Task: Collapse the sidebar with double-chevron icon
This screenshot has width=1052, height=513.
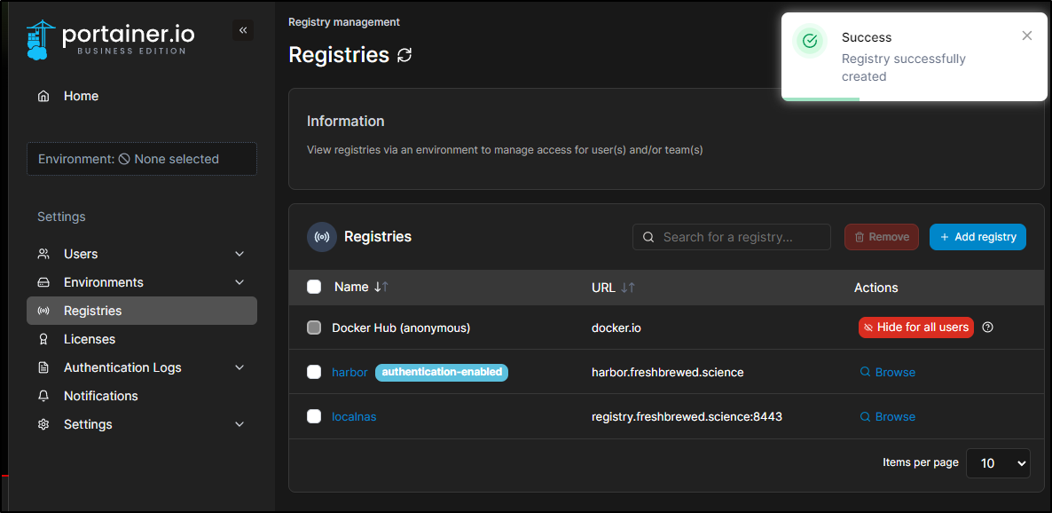Action: pyautogui.click(x=243, y=30)
